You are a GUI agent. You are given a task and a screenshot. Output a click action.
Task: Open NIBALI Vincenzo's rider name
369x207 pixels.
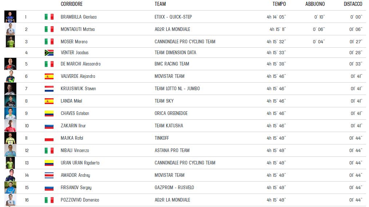75,151
